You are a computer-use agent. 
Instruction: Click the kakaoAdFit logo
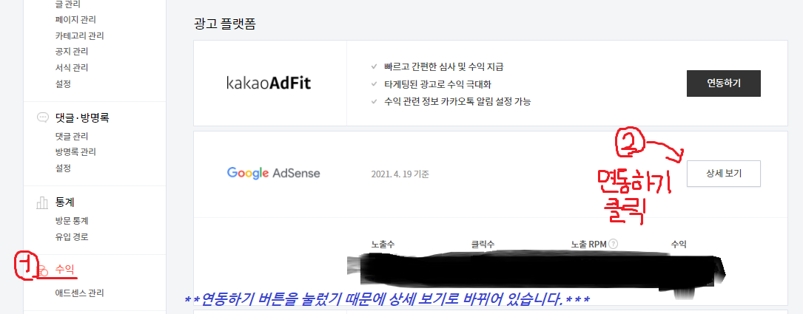click(269, 83)
